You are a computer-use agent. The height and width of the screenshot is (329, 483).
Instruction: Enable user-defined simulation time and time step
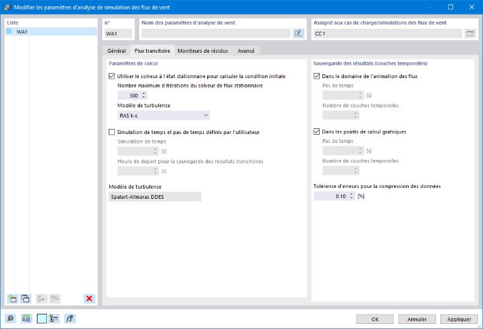(112, 132)
